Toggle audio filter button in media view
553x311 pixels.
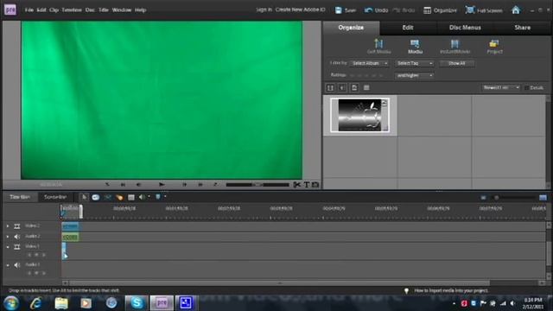(342, 88)
